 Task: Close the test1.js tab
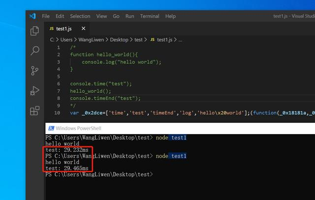[x=83, y=29]
